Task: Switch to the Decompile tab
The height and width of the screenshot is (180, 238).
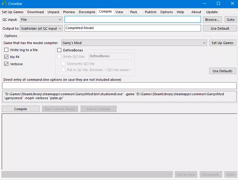Action: pos(87,12)
